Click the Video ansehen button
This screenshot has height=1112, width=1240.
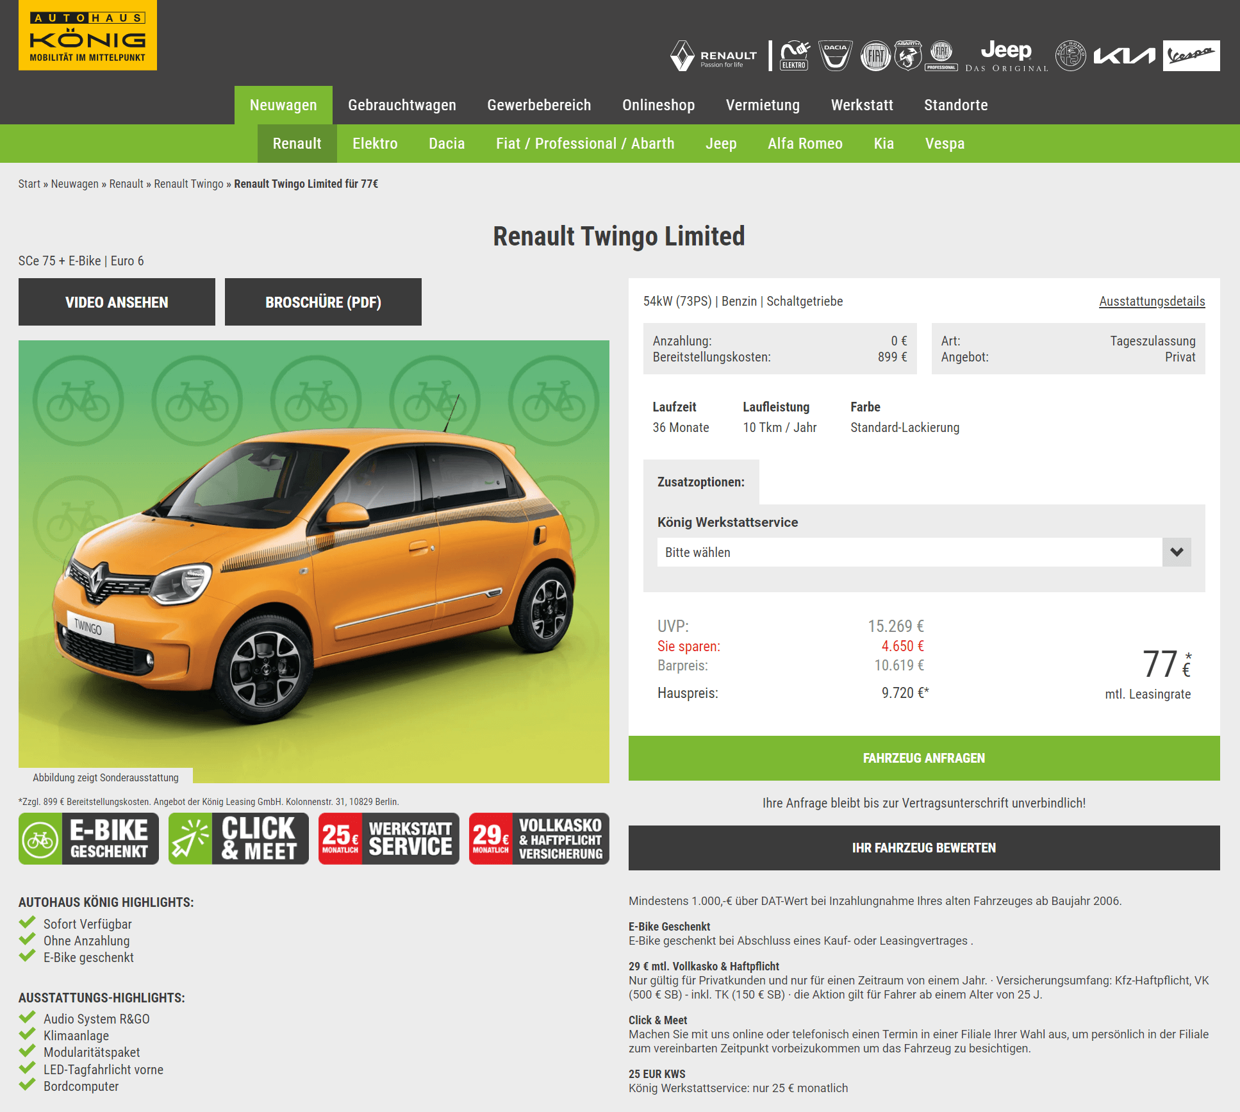click(117, 302)
